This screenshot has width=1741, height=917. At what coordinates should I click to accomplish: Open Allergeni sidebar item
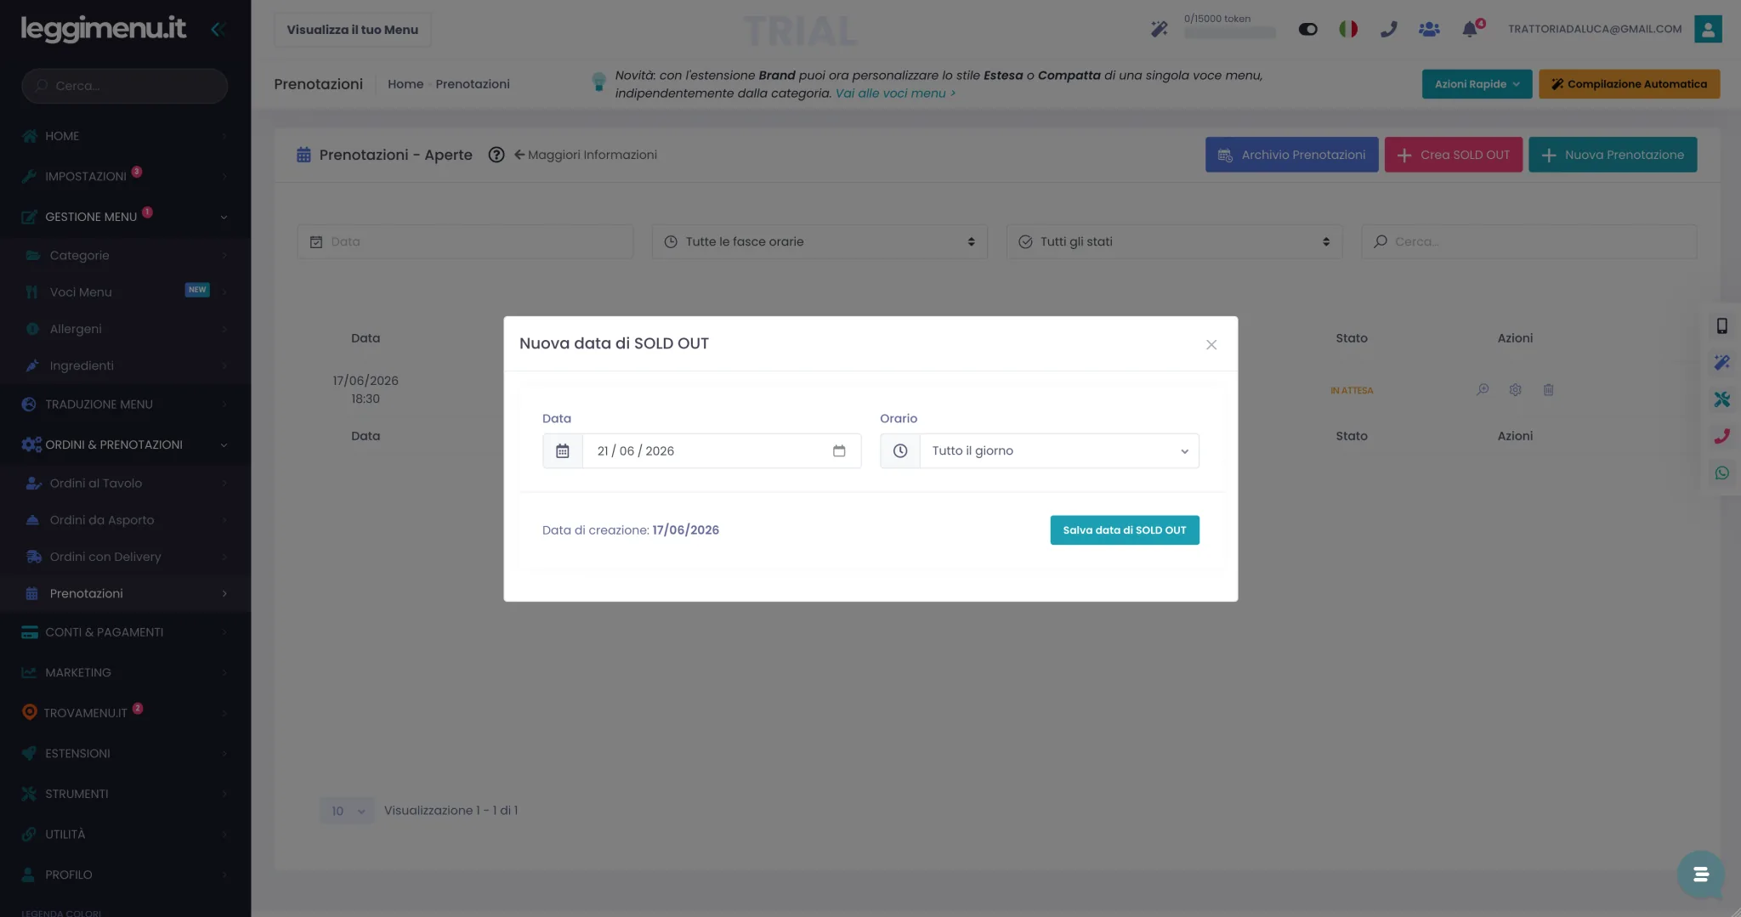(x=125, y=329)
